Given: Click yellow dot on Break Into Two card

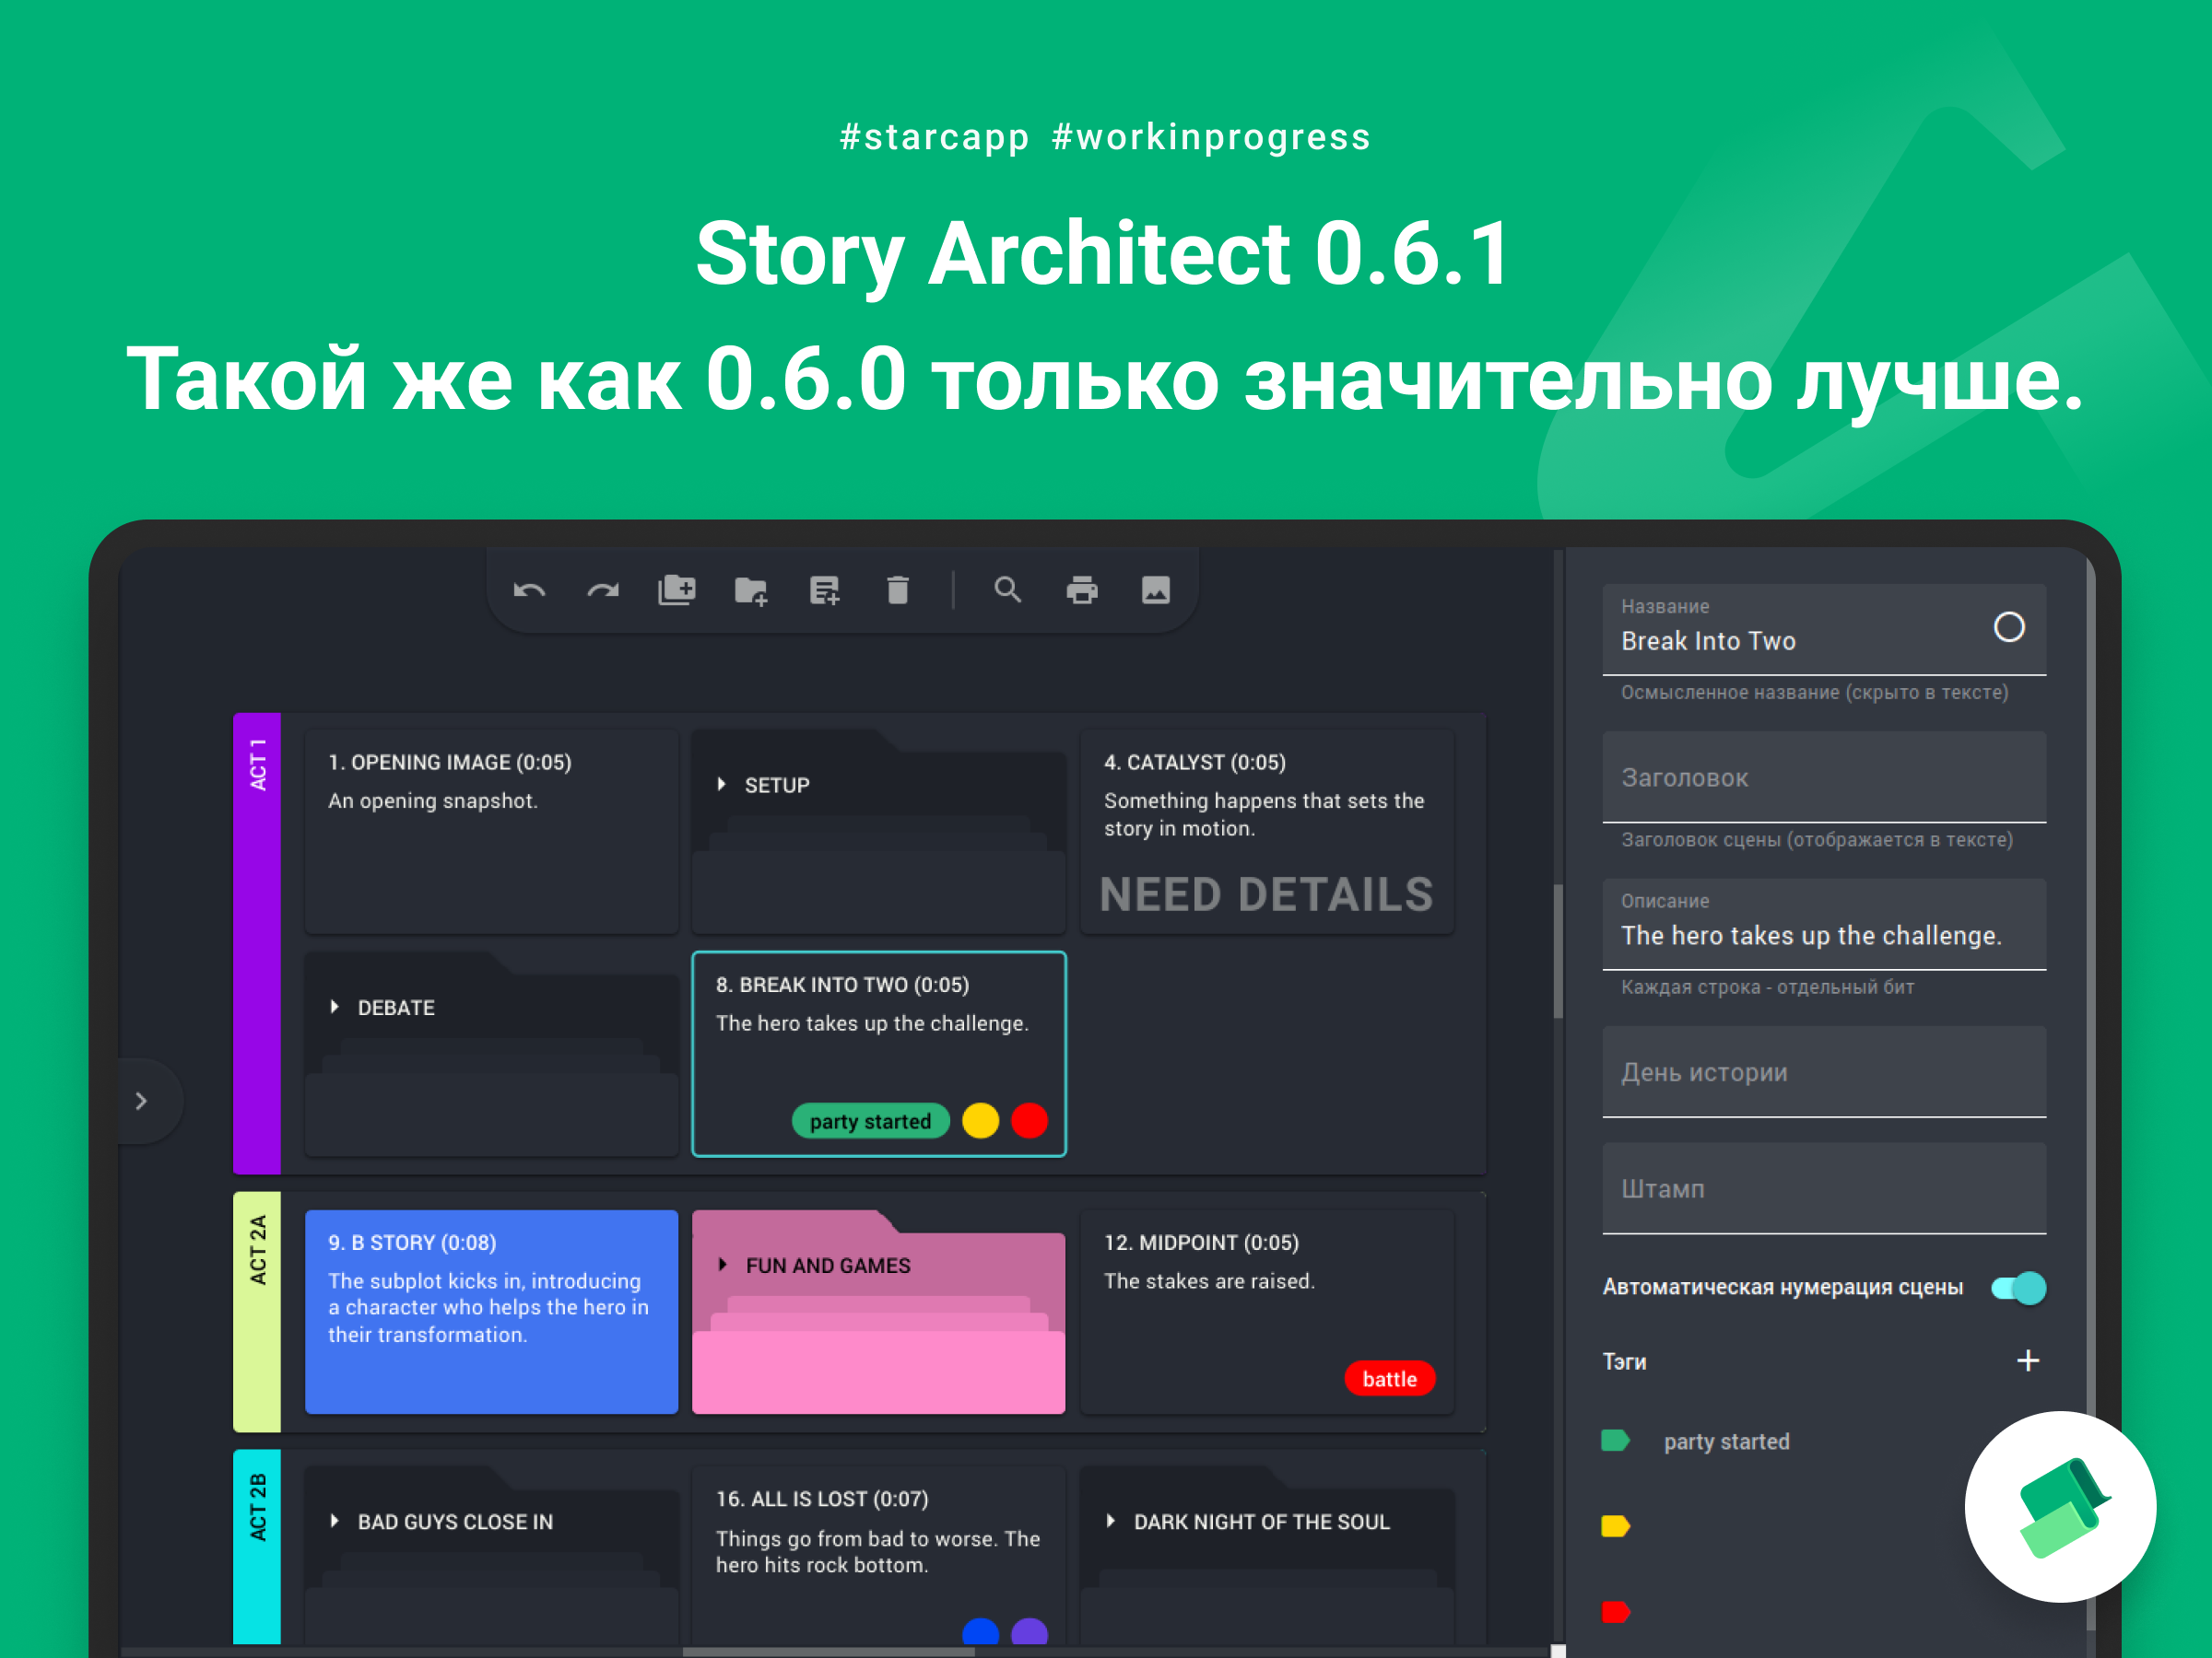Looking at the screenshot, I should 980,1120.
